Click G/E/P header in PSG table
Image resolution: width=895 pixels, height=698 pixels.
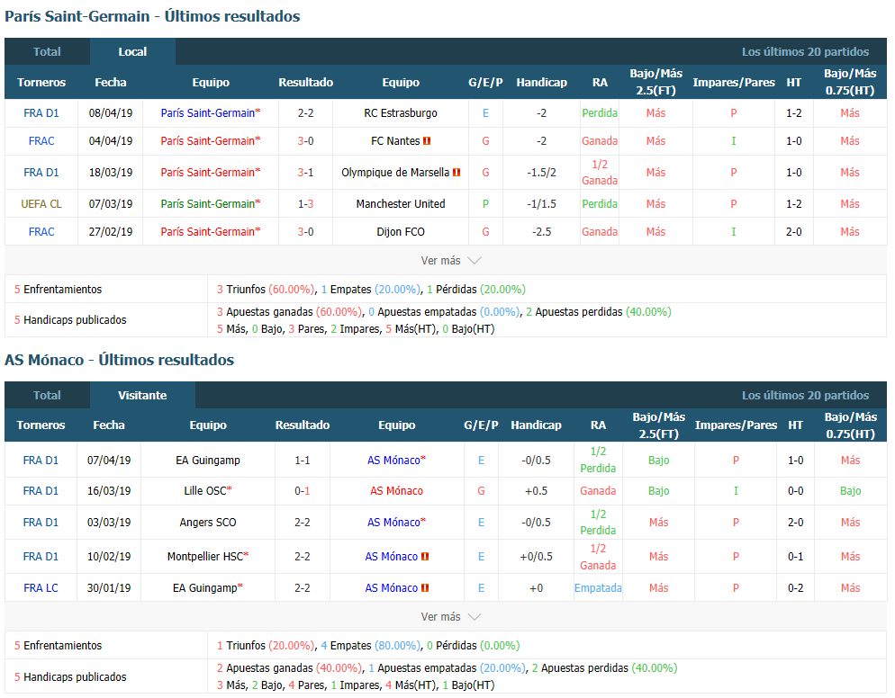pos(485,82)
